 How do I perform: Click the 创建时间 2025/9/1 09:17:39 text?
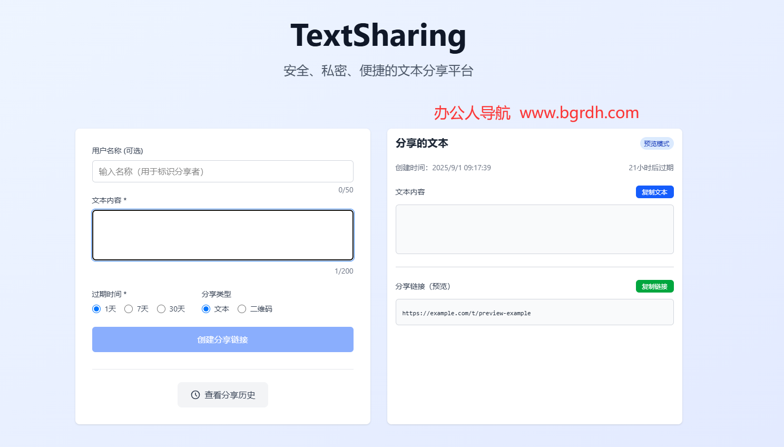pos(443,168)
